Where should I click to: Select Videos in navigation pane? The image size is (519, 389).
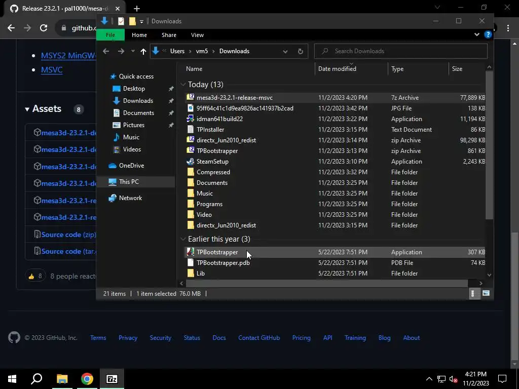point(132,149)
